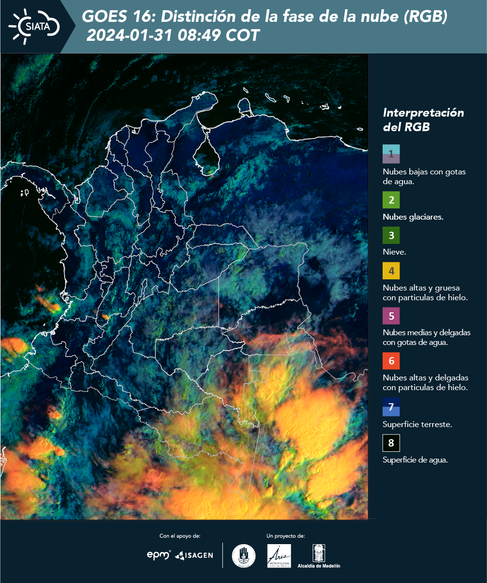Select the magenta legend swatch number 5
This screenshot has height=583, width=487.
[391, 316]
